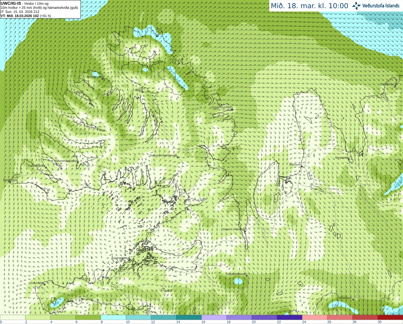Click the Steingrímsfjarðarheiði station marker
This screenshot has height=324, width=403.
tap(178, 157)
